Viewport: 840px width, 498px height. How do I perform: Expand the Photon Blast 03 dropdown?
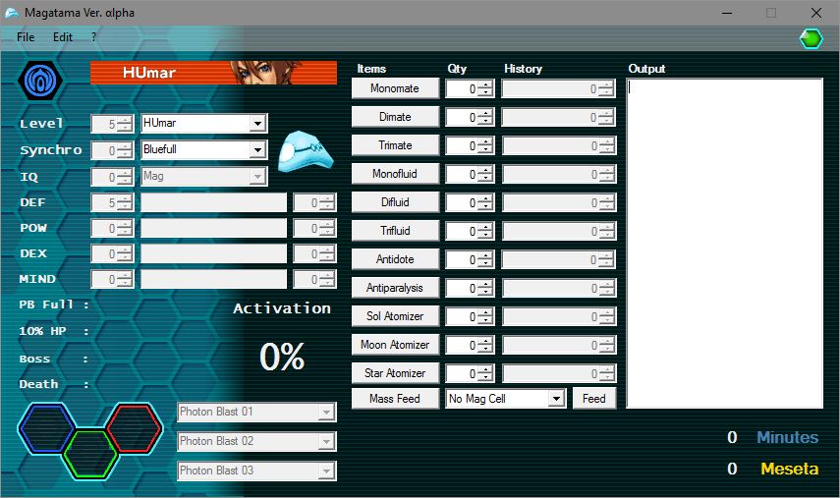pos(256,471)
